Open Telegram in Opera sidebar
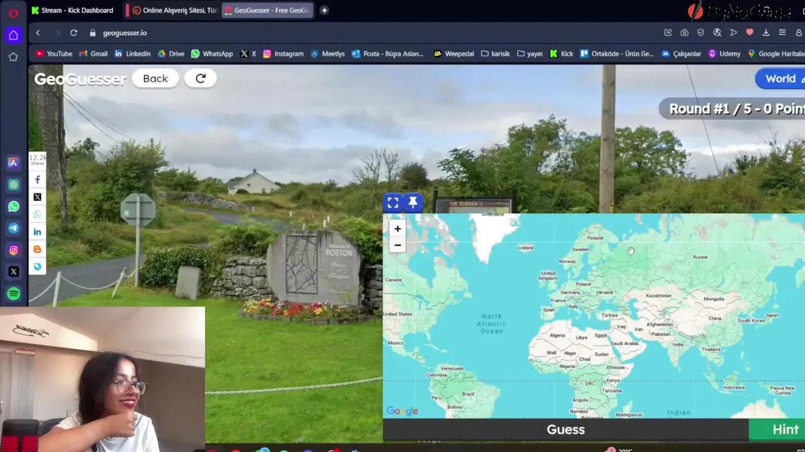 13,229
